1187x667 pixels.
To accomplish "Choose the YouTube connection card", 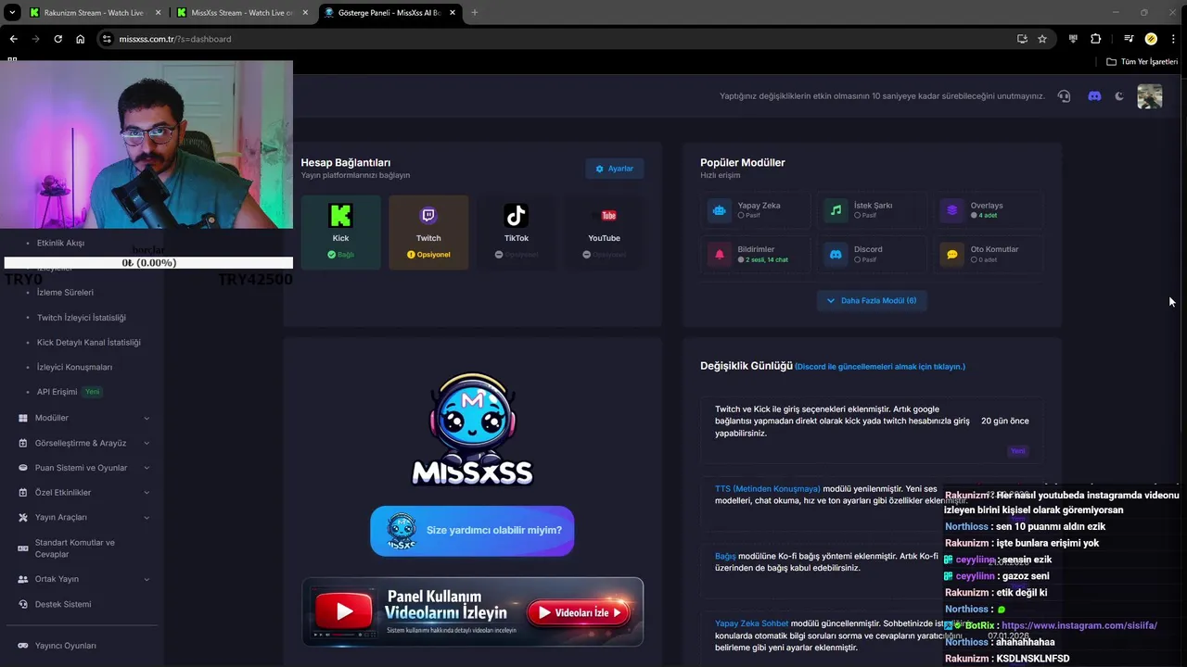I will point(604,232).
